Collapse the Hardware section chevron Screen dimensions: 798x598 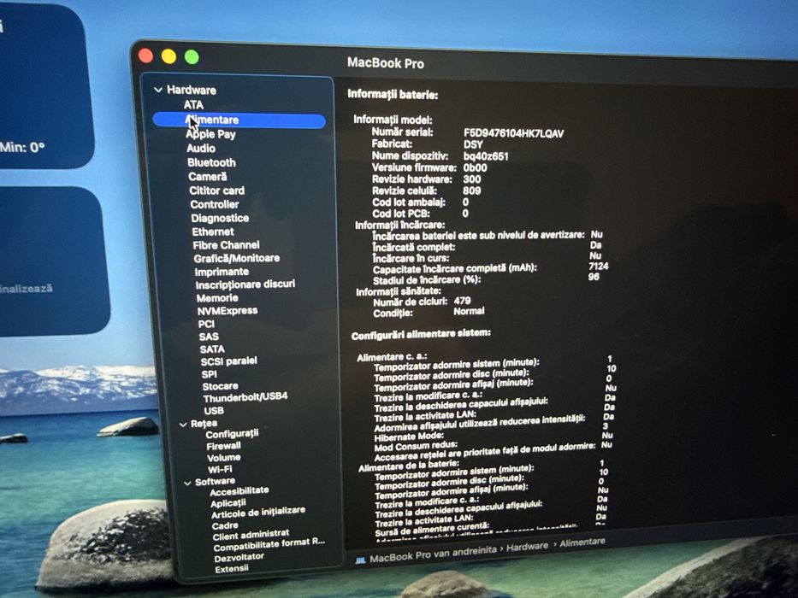(157, 90)
